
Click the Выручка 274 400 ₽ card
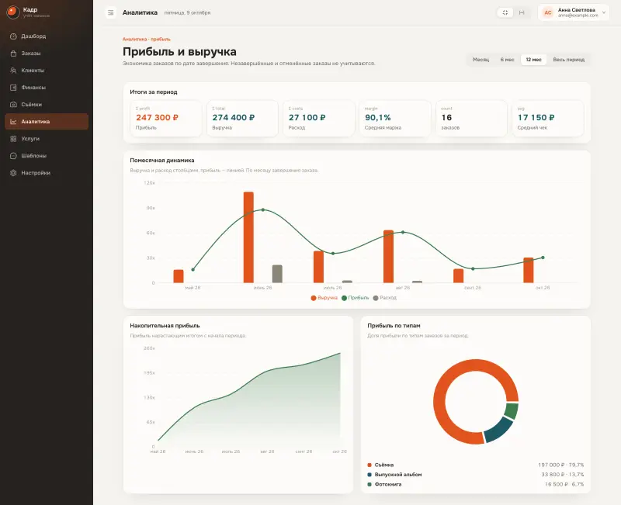click(x=242, y=119)
